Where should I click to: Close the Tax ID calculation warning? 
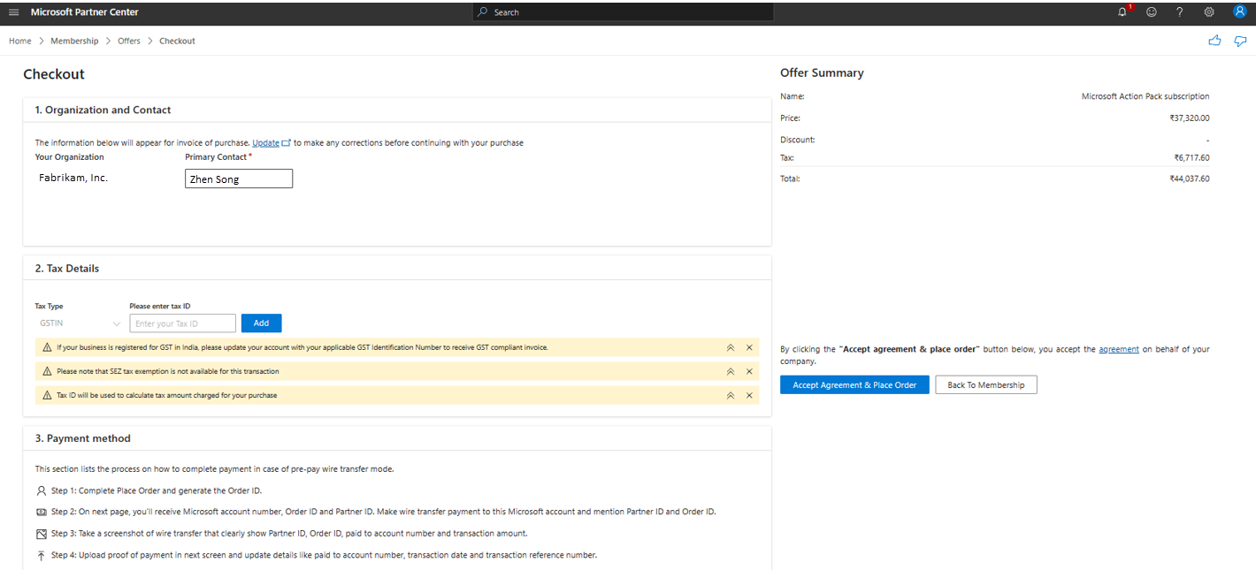[749, 395]
